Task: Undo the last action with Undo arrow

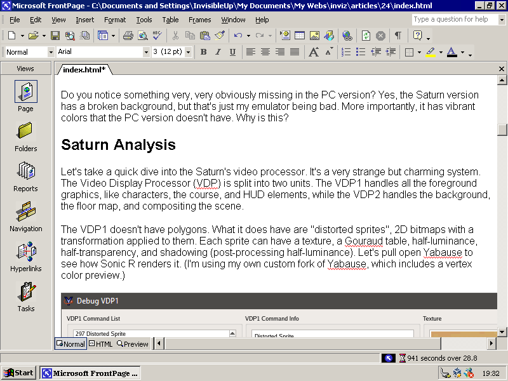Action: (238, 36)
